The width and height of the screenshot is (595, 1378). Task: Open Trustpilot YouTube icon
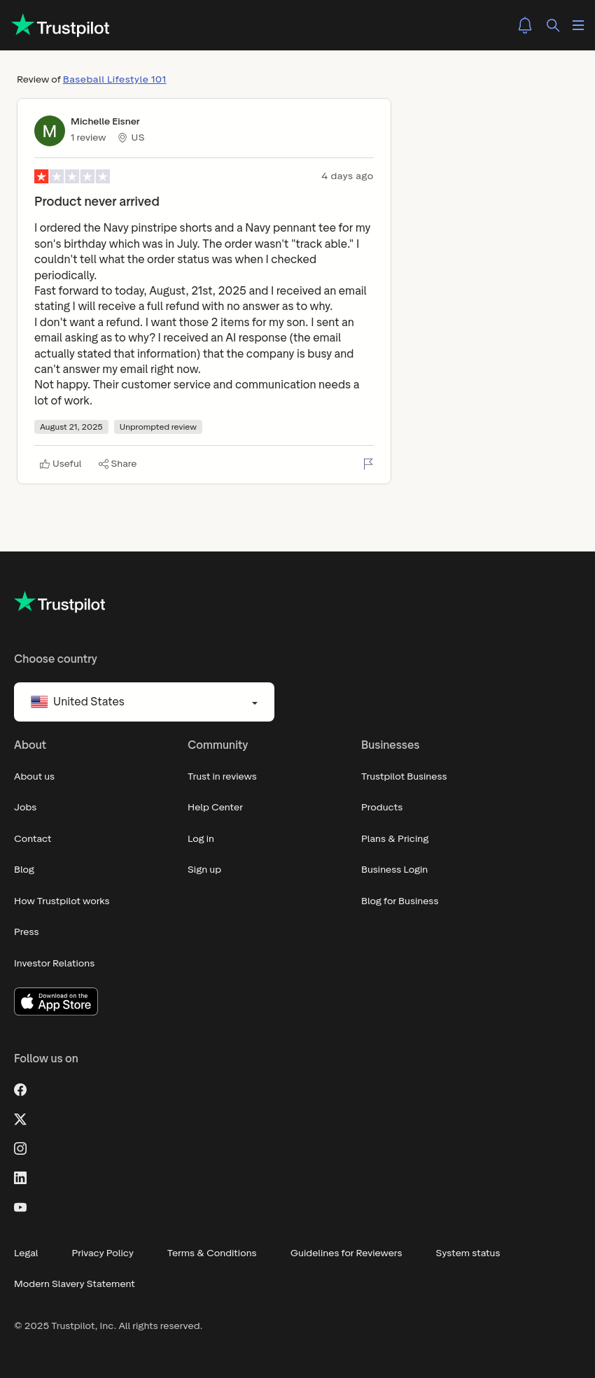20,1207
